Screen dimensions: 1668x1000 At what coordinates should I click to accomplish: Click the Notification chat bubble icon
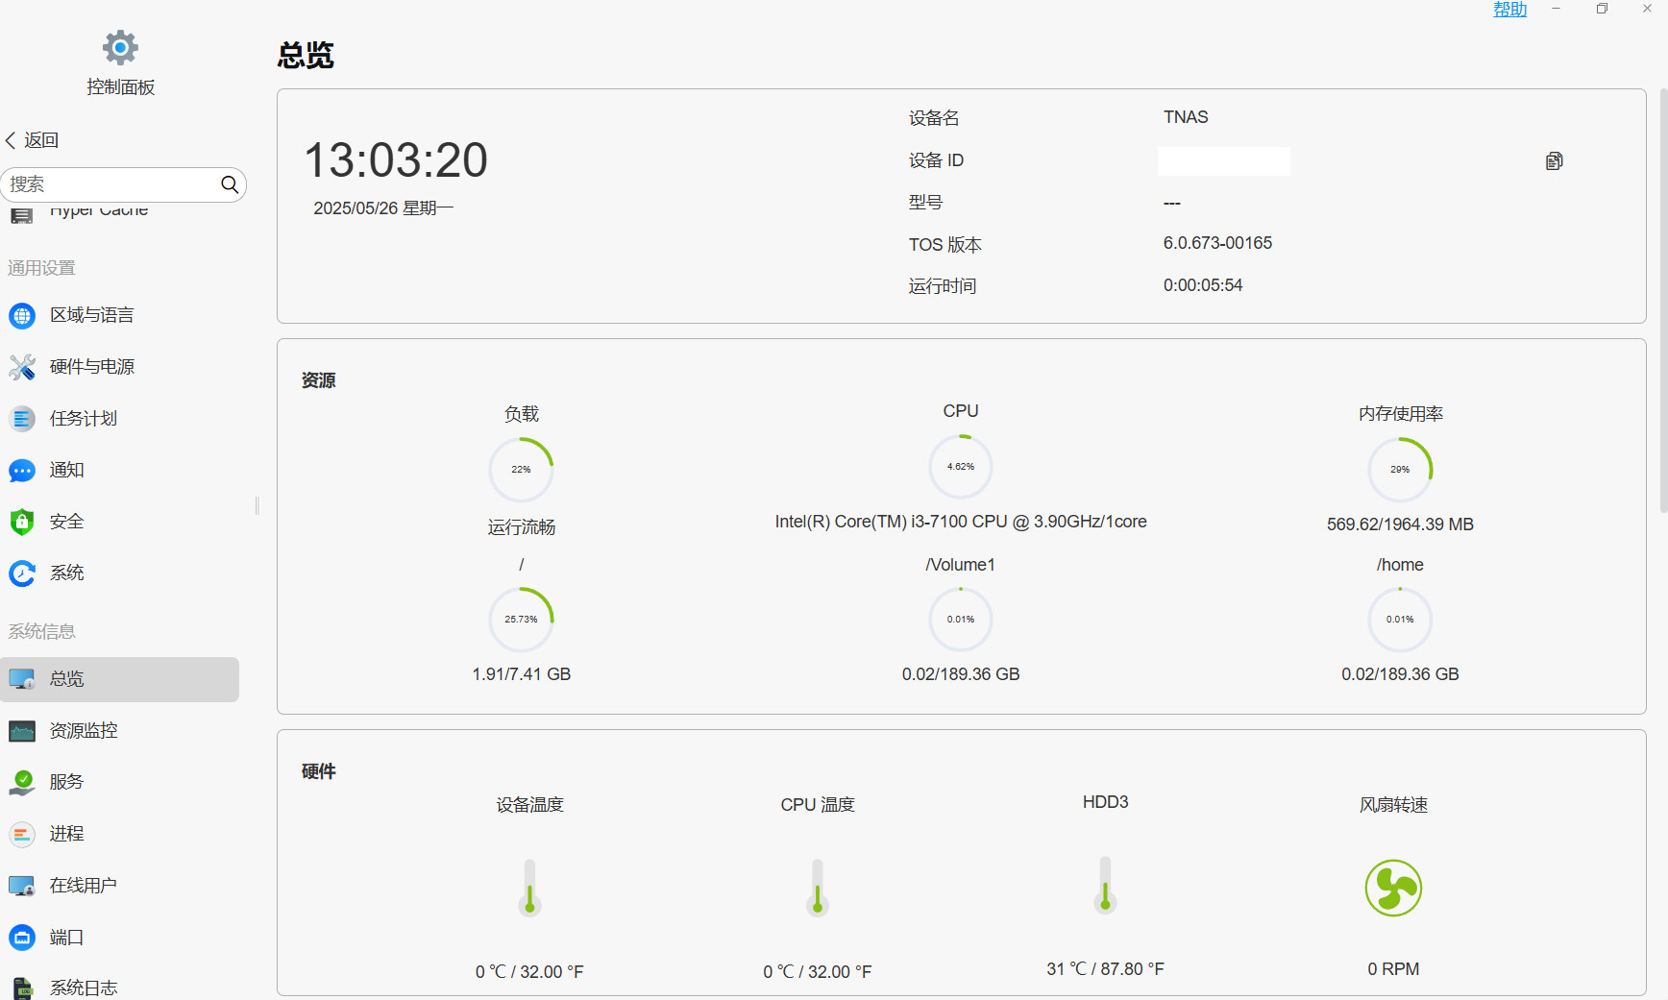point(22,471)
